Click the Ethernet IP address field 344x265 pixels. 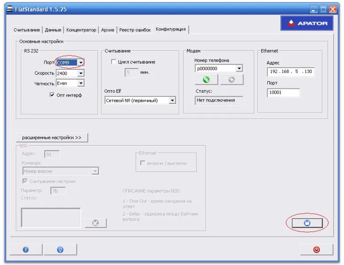coord(291,72)
